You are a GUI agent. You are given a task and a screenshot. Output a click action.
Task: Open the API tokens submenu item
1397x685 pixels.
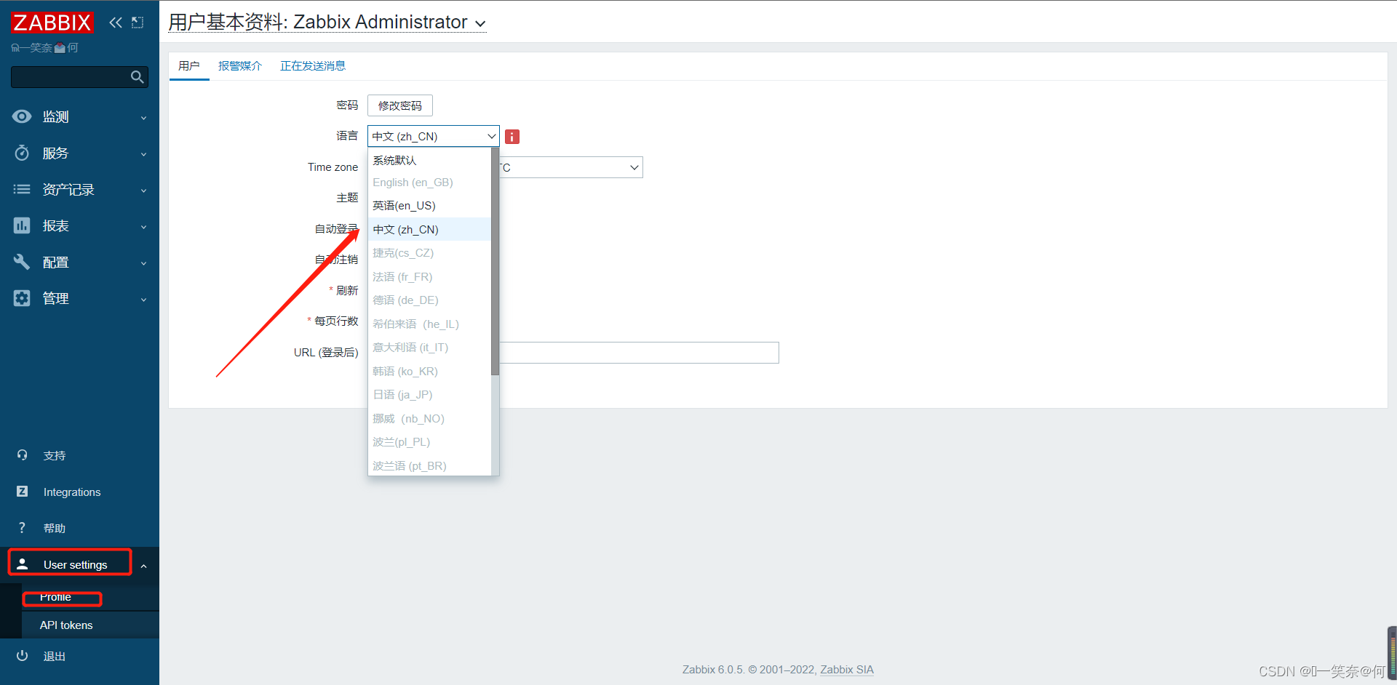(66, 625)
